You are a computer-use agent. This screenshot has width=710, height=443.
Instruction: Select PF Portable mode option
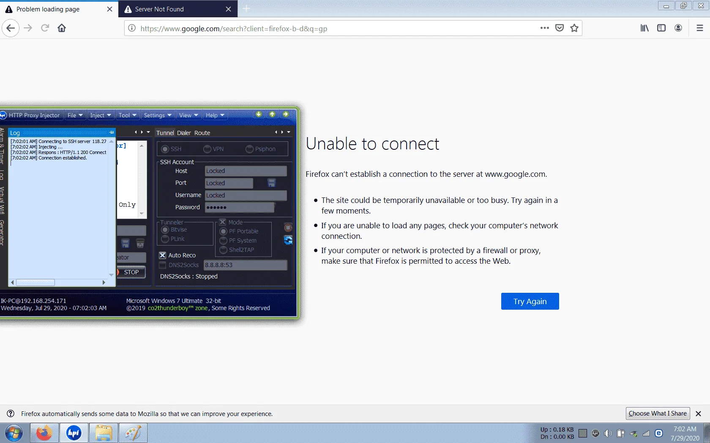click(224, 231)
